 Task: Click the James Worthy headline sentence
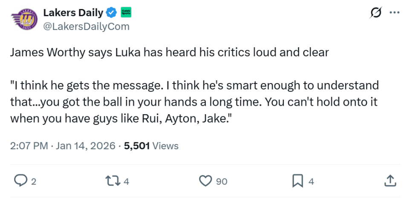pyautogui.click(x=169, y=53)
